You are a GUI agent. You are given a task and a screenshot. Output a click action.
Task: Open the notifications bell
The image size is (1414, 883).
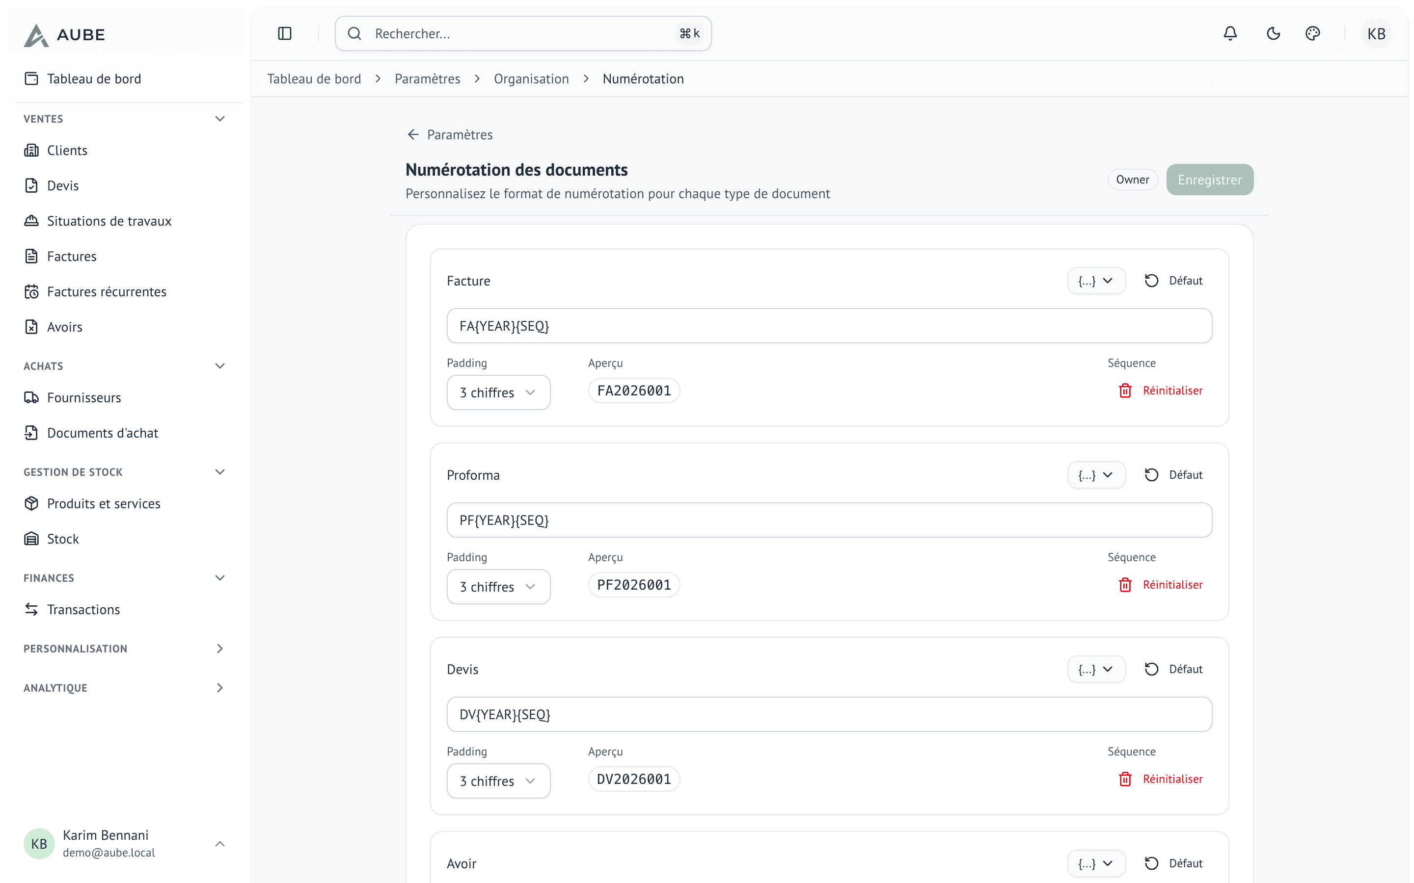1230,33
